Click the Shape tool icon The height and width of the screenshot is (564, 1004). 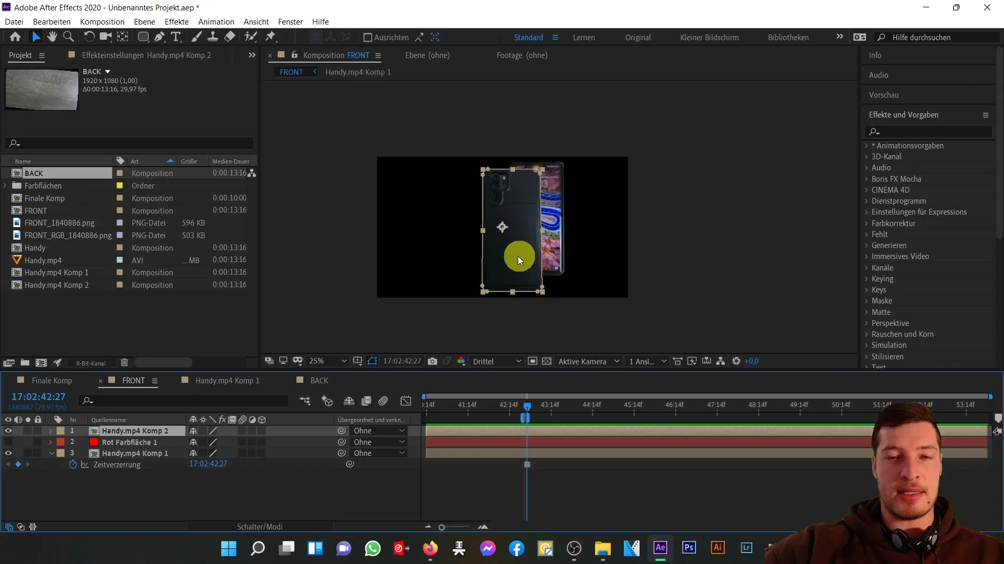[143, 37]
